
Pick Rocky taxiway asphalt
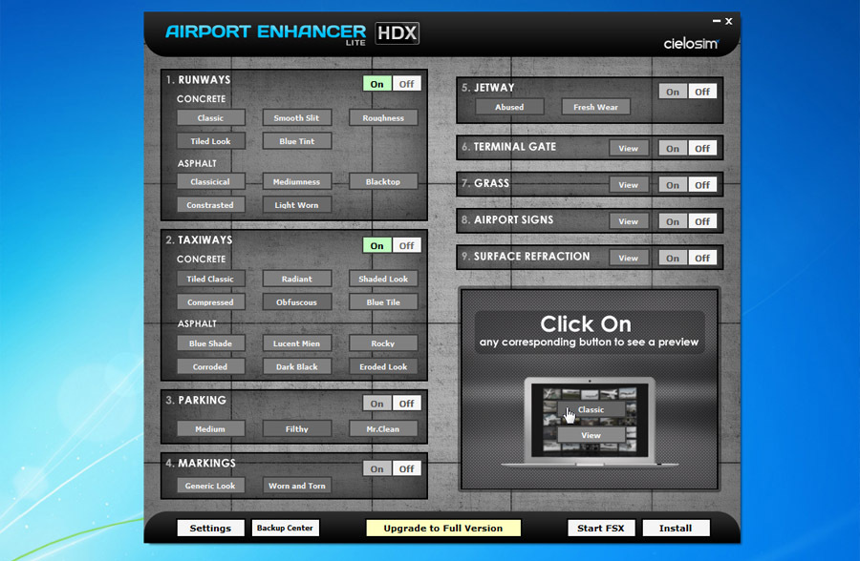pyautogui.click(x=383, y=343)
